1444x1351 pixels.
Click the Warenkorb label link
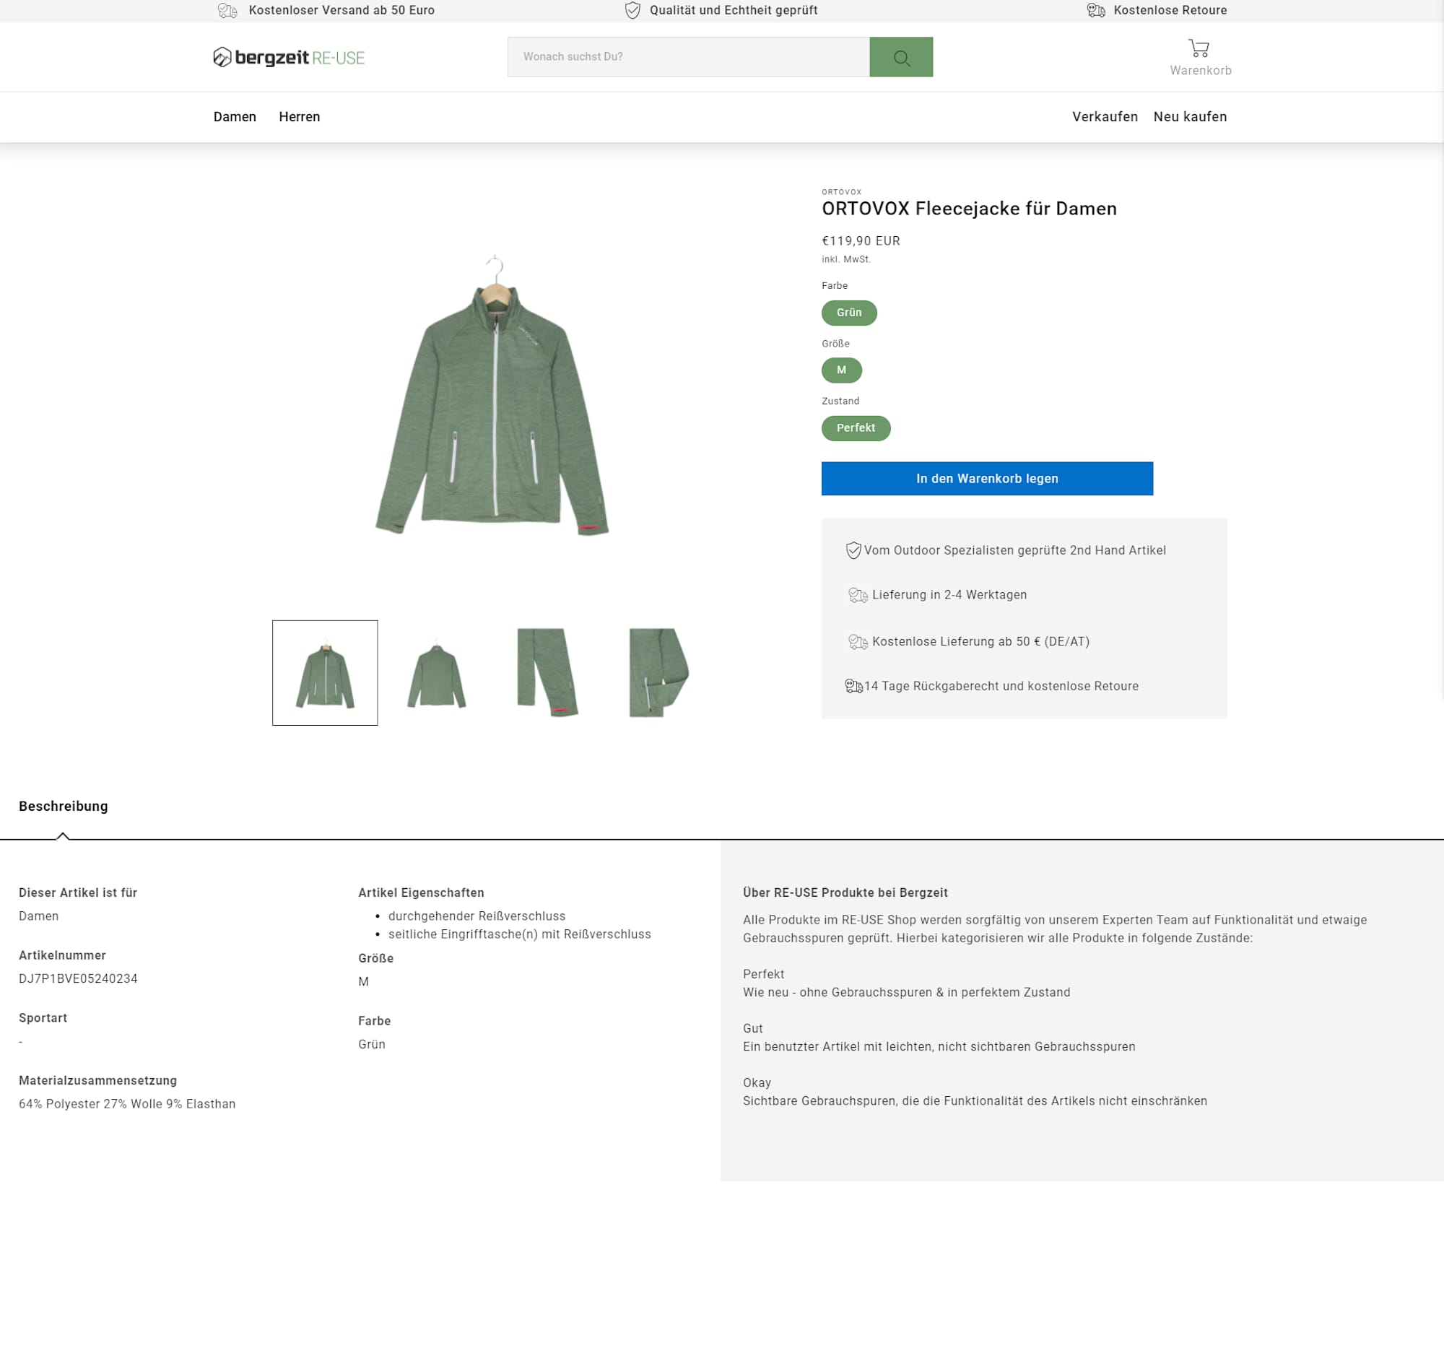pyautogui.click(x=1200, y=71)
